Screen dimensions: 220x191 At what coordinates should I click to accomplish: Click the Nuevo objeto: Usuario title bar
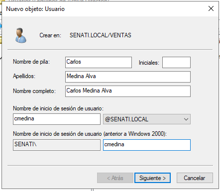pyautogui.click(x=104, y=9)
